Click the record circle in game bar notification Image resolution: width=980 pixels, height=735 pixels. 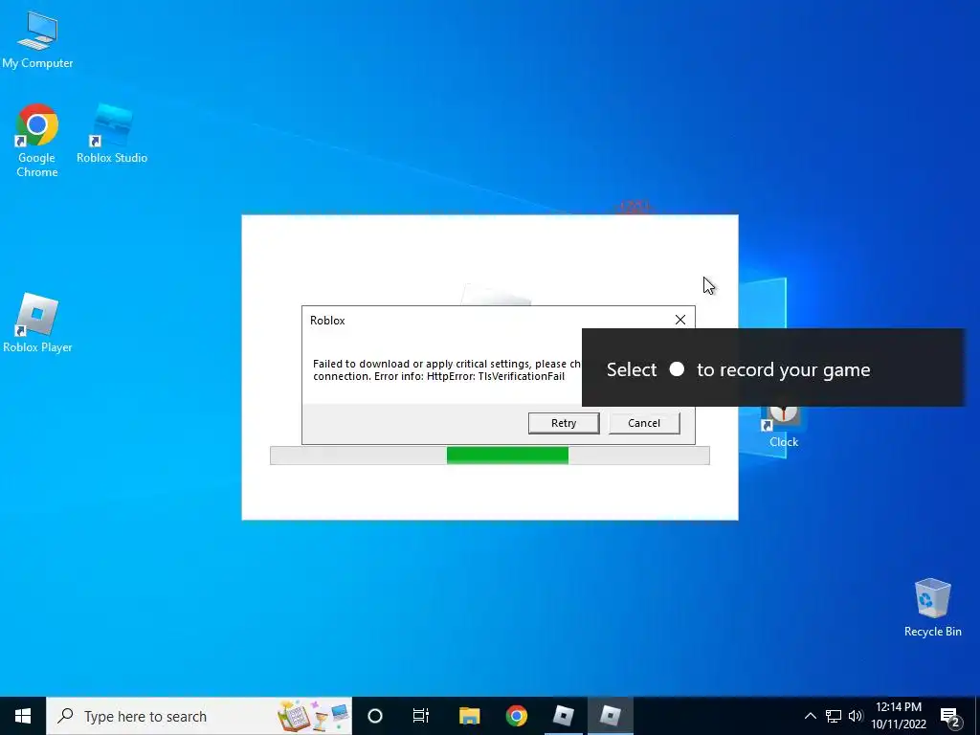coord(677,369)
